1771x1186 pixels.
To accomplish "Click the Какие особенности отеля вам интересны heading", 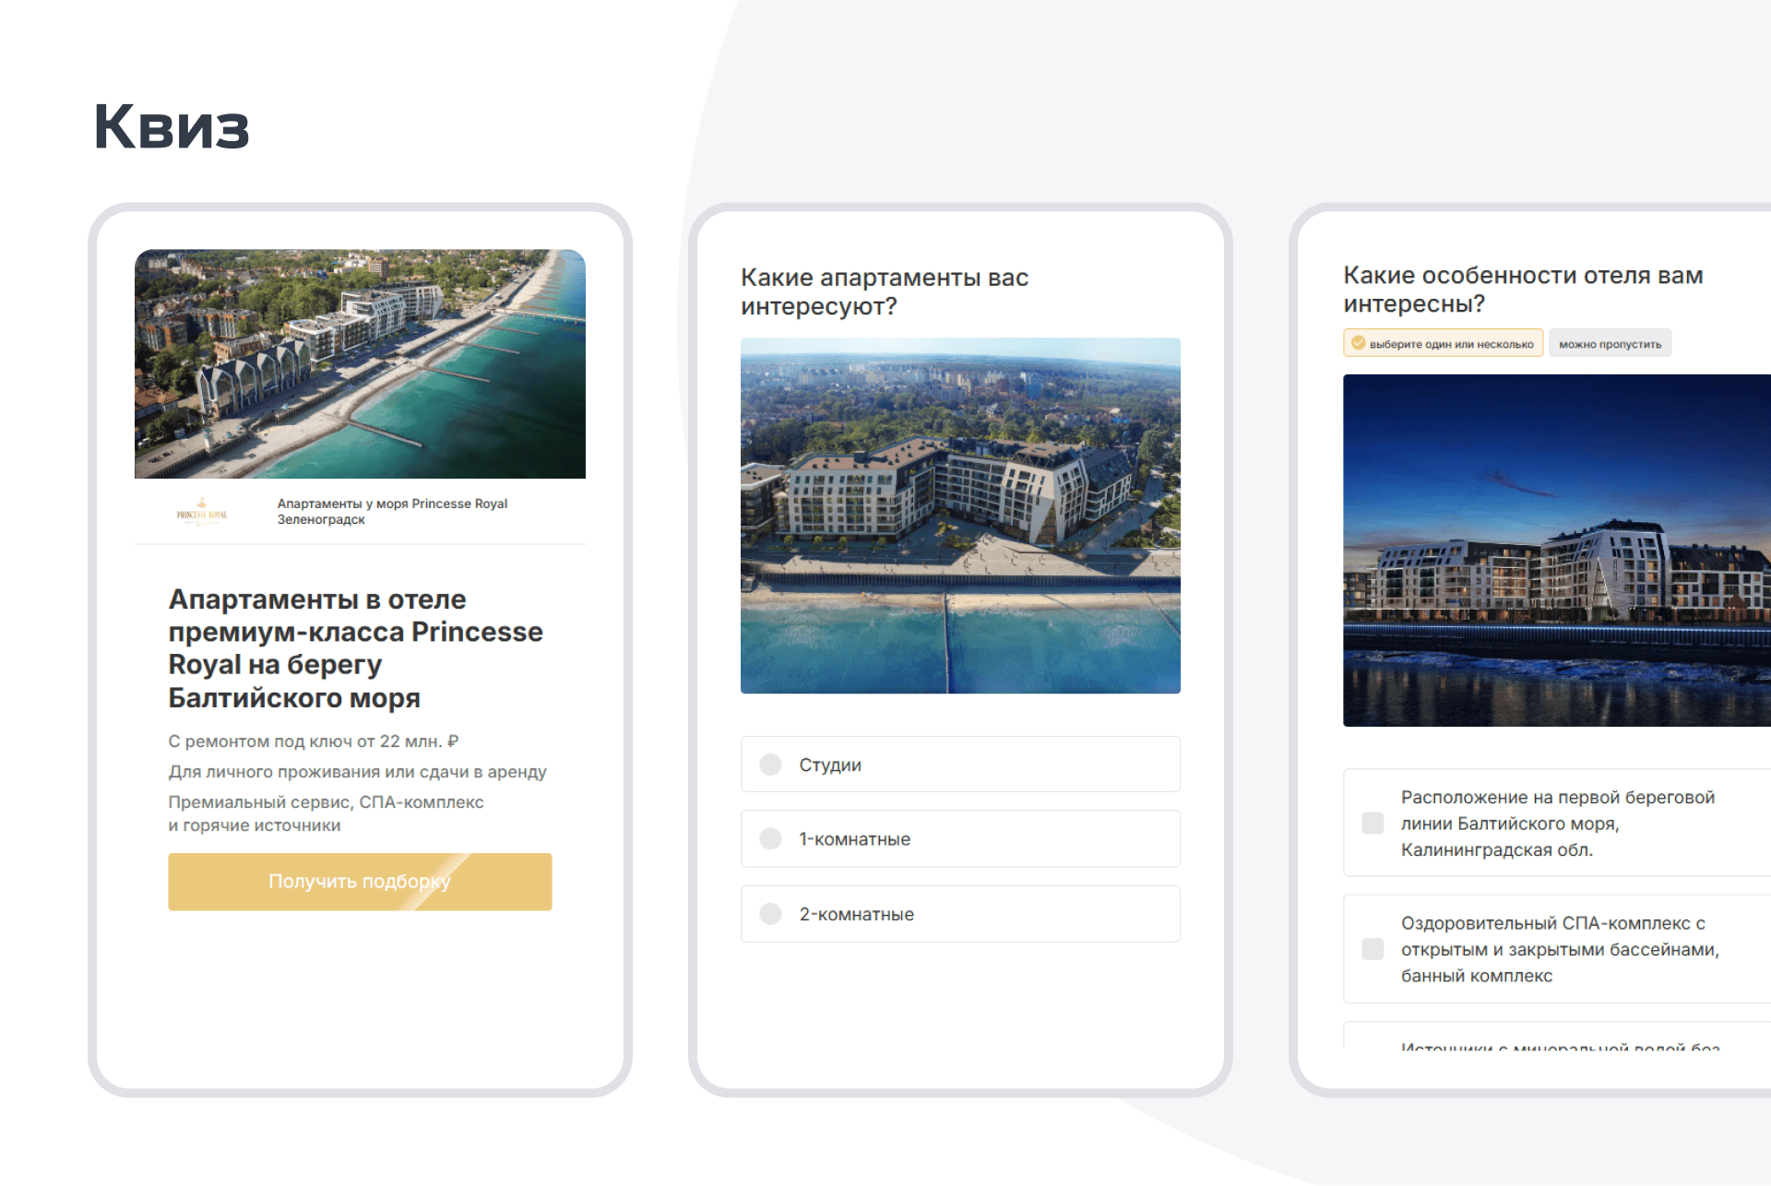I will (1522, 289).
